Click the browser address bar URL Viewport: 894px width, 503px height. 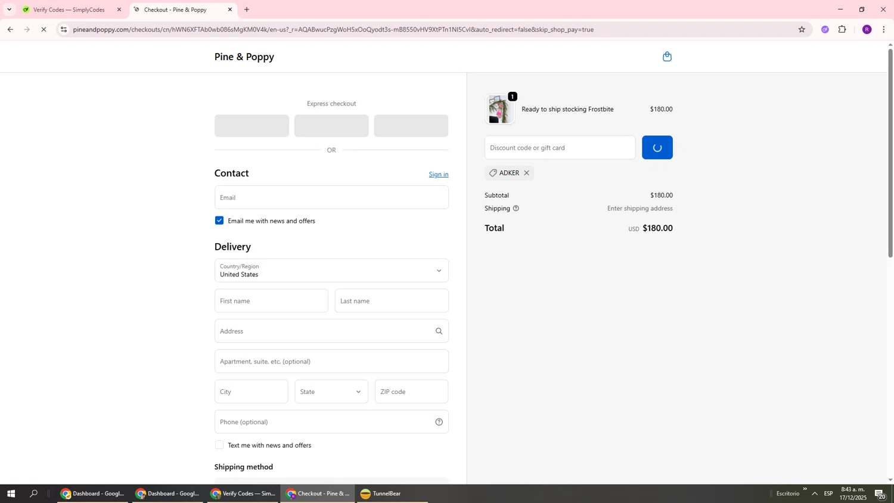(x=333, y=29)
